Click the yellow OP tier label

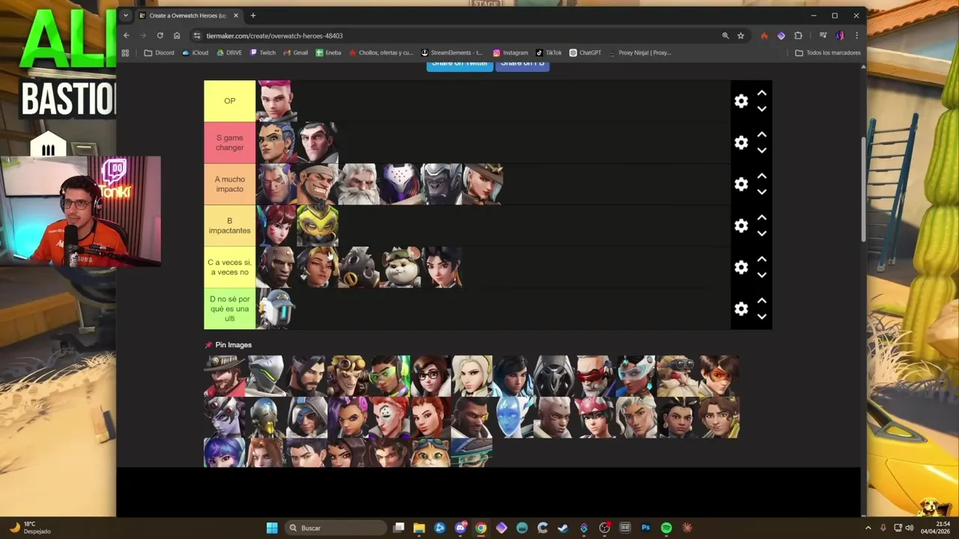[230, 101]
